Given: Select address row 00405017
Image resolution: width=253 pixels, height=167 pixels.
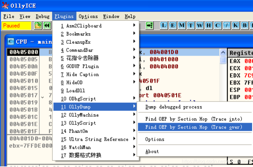Looking at the screenshot, I should click(x=23, y=95).
